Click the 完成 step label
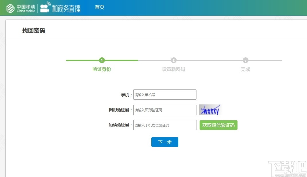 coord(245,69)
